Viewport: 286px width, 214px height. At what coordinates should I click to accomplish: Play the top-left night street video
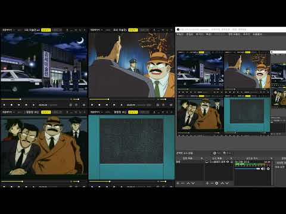[4, 105]
